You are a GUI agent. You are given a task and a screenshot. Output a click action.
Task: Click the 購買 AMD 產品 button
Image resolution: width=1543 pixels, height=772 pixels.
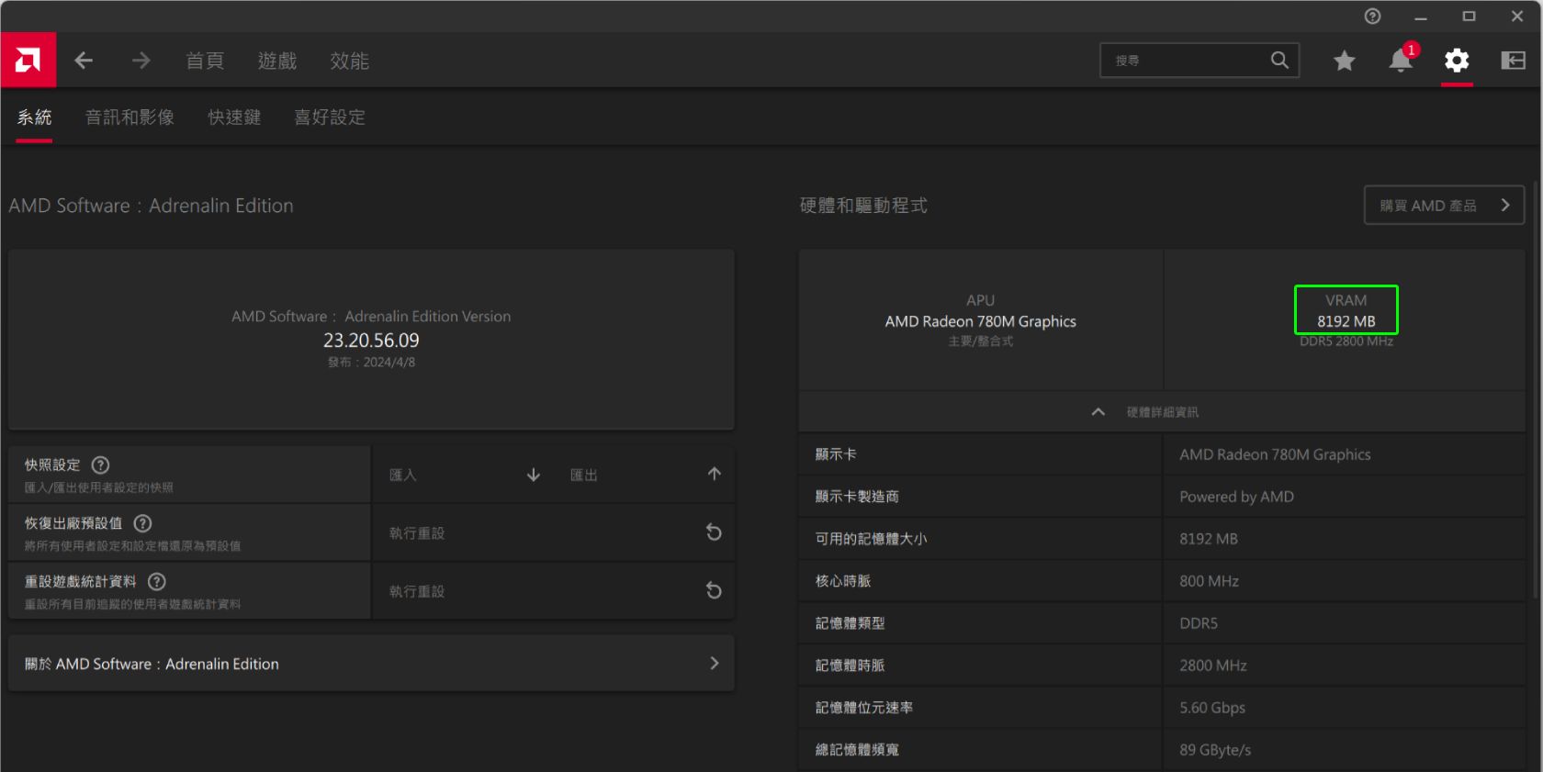[1444, 206]
